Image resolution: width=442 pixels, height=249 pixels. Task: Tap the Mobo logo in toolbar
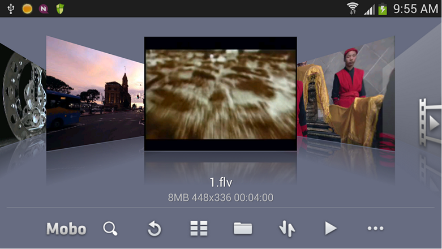tap(66, 229)
